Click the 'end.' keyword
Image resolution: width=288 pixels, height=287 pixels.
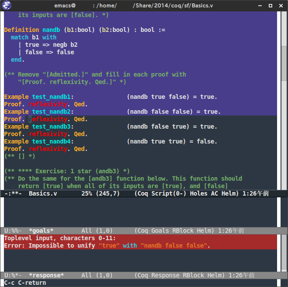[18, 59]
